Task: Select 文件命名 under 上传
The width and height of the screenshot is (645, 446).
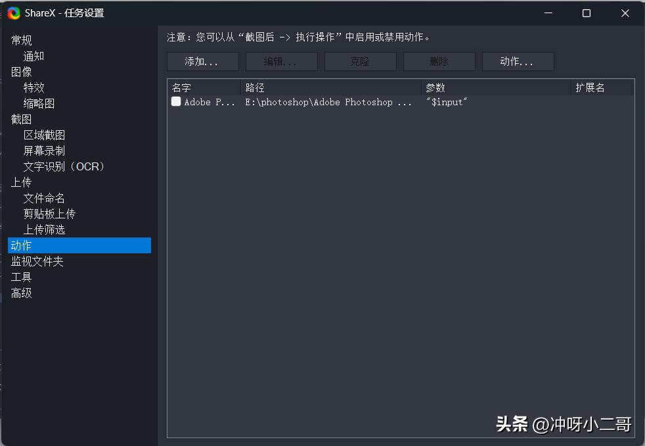Action: pyautogui.click(x=43, y=197)
